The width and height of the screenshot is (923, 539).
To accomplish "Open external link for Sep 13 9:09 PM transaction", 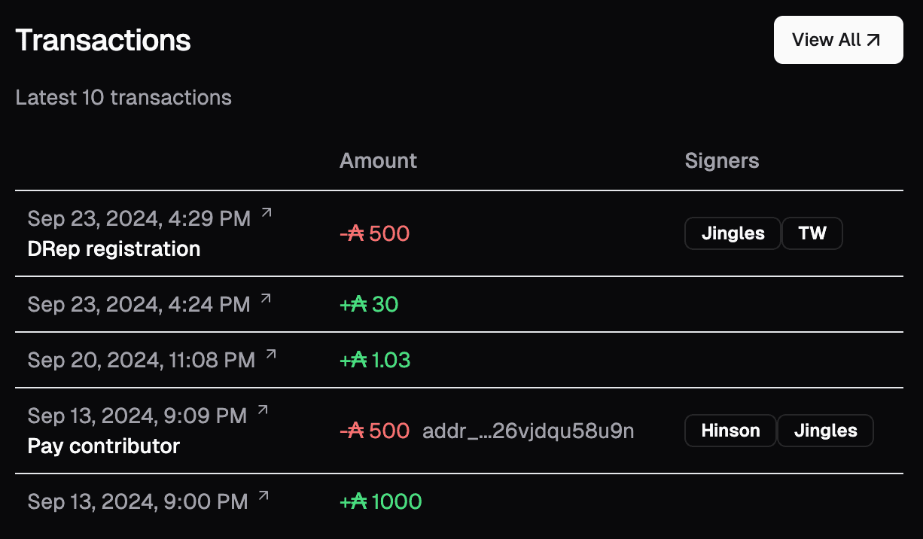I will point(263,410).
